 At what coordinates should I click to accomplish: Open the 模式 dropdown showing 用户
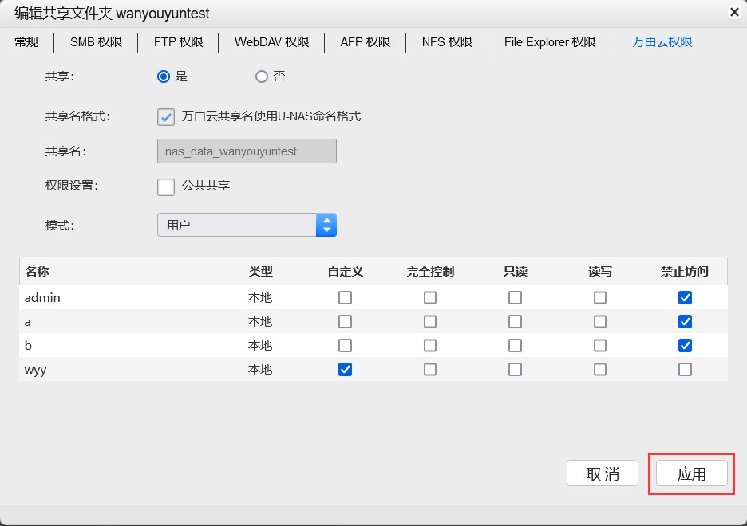326,224
